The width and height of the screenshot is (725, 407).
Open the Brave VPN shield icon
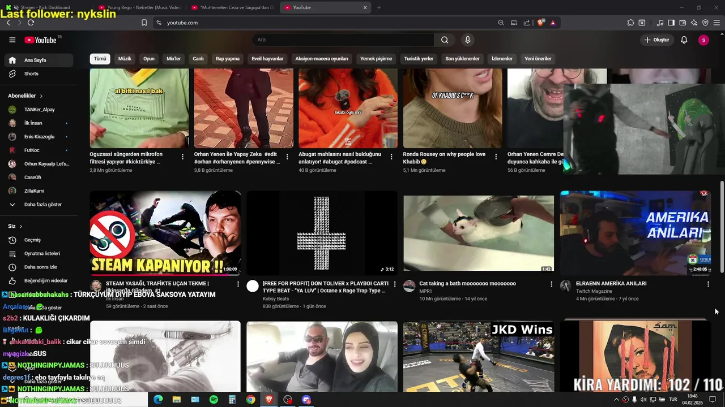(705, 23)
